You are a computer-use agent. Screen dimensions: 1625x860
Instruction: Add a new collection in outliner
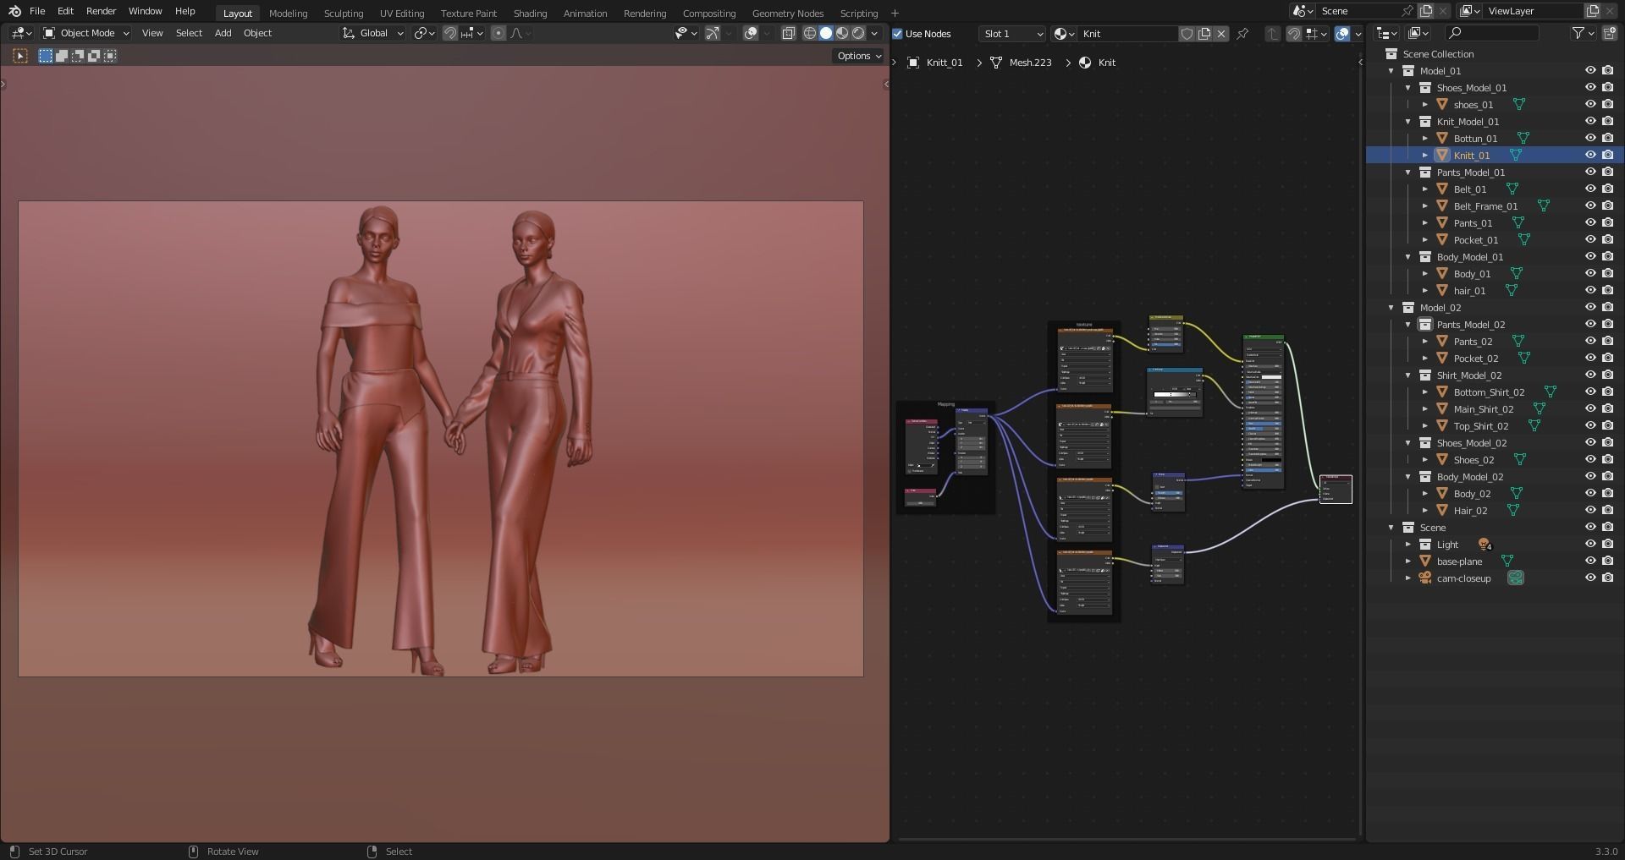coord(1610,33)
